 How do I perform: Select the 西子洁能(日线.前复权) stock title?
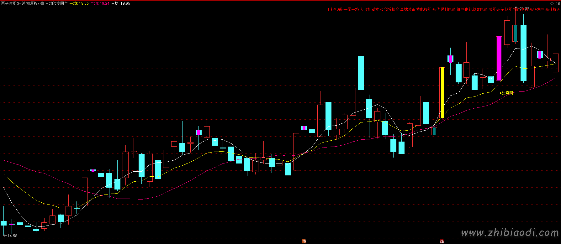(20, 3)
